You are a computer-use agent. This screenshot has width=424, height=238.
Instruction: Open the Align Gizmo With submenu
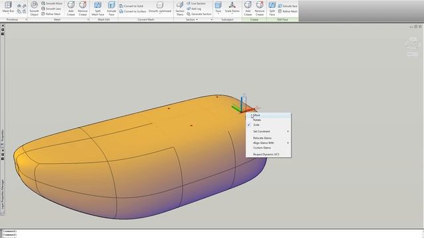[268, 143]
